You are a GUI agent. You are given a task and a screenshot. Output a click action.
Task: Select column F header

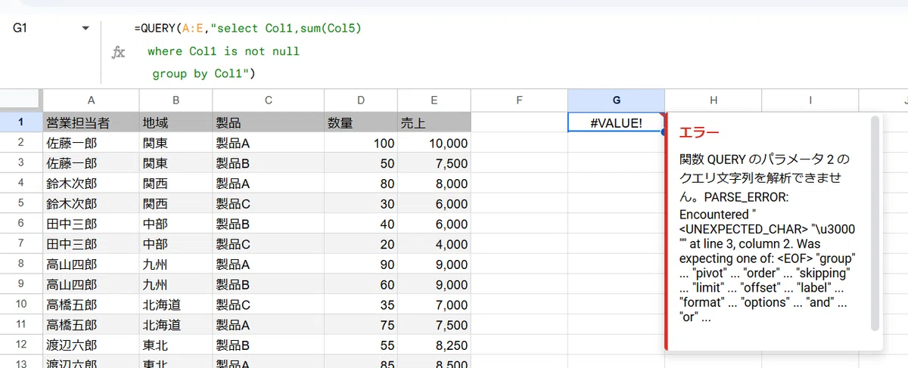[x=519, y=100]
